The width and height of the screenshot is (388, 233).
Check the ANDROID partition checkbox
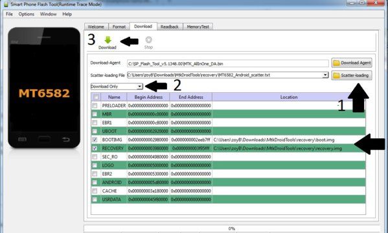[x=95, y=183]
